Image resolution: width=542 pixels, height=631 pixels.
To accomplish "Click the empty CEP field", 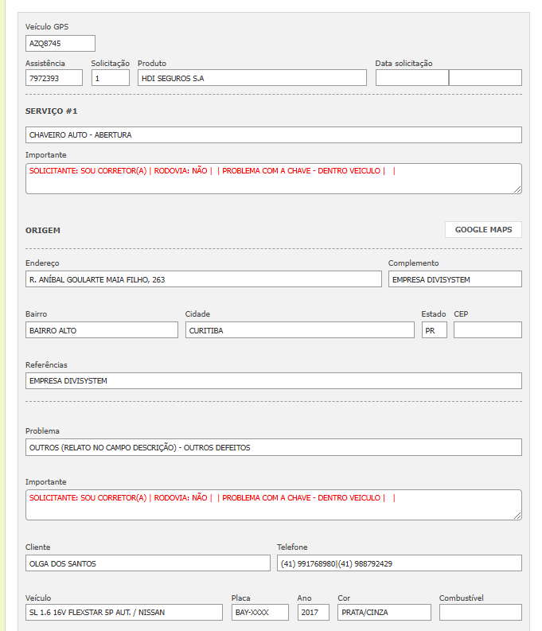I will (x=487, y=330).
